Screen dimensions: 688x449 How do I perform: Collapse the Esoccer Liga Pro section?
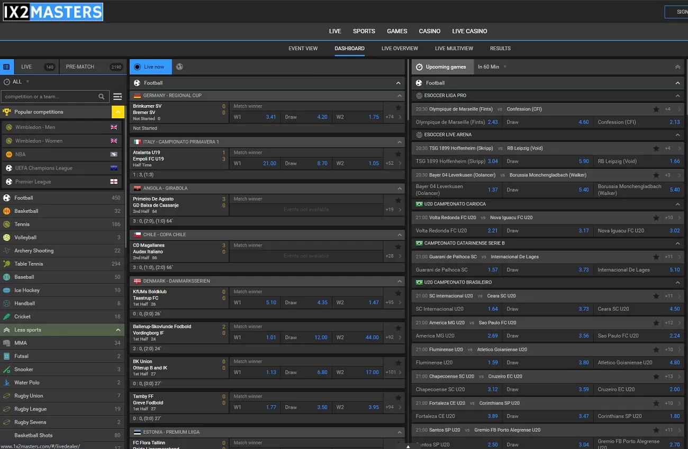click(677, 96)
